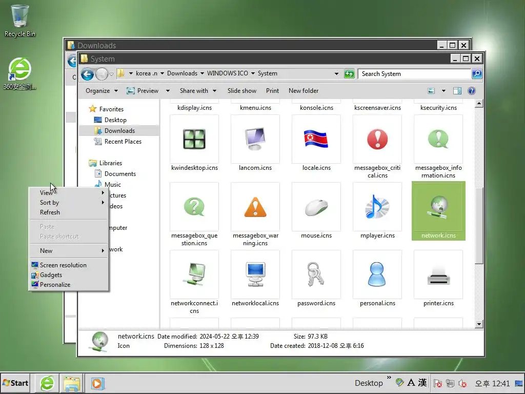
Task: Open the View submenu in context menu
Action: 69,193
